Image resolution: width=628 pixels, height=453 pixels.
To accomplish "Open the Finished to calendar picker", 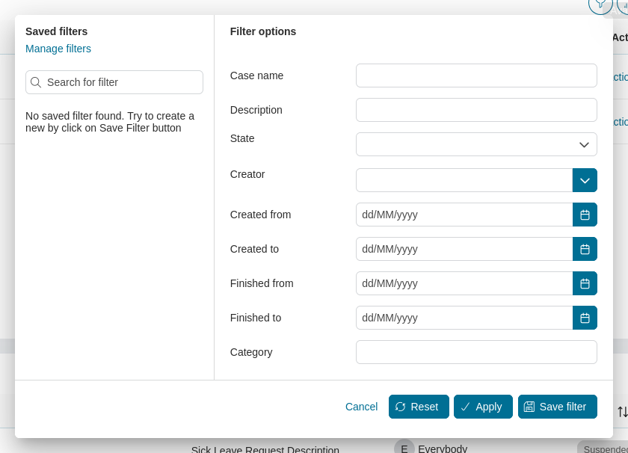I will (585, 318).
